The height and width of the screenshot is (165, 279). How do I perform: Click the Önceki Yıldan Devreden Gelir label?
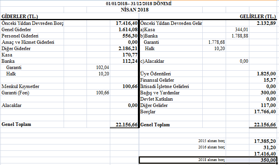(x=171, y=23)
